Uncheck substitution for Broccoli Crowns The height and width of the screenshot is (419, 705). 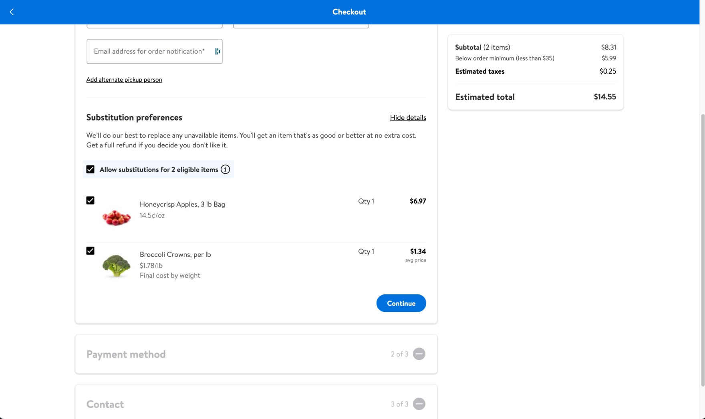pyautogui.click(x=91, y=251)
